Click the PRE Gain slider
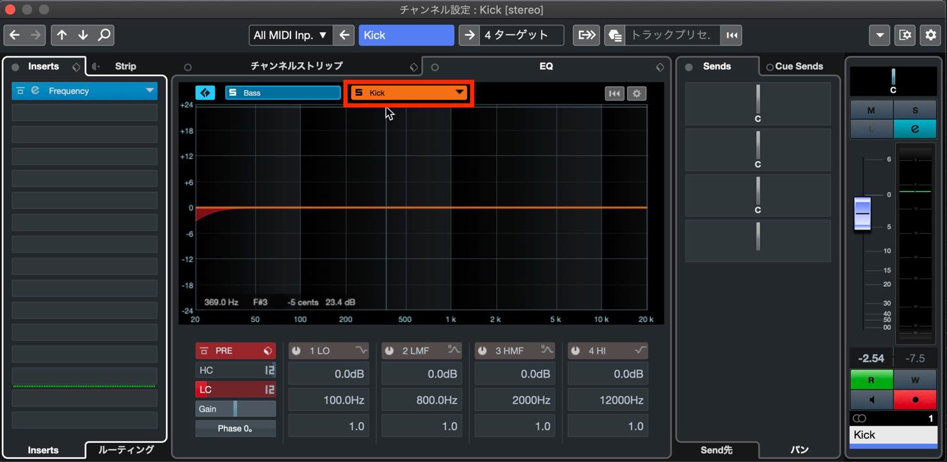 [235, 409]
